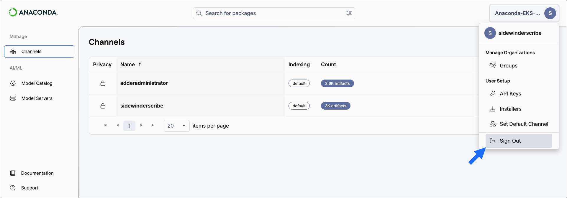Click sidewinderscribe username in dropdown header
This screenshot has width=567, height=198.
[x=520, y=33]
